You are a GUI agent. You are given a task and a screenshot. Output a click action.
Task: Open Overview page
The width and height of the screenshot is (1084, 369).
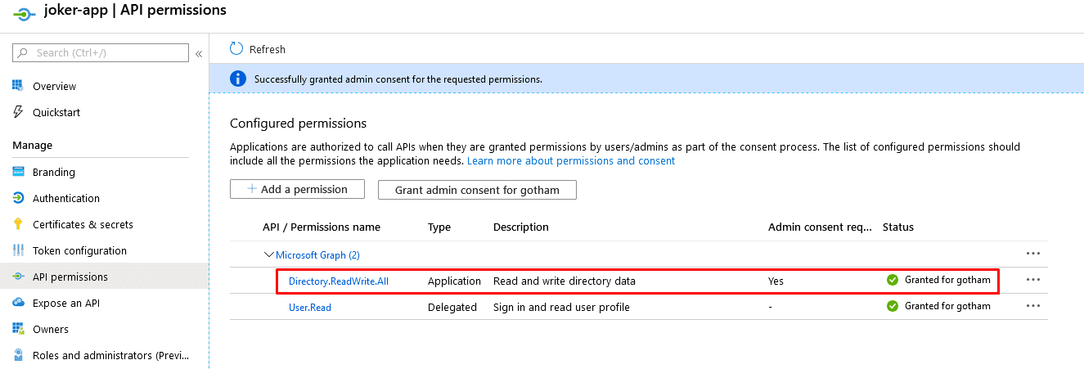[x=54, y=86]
